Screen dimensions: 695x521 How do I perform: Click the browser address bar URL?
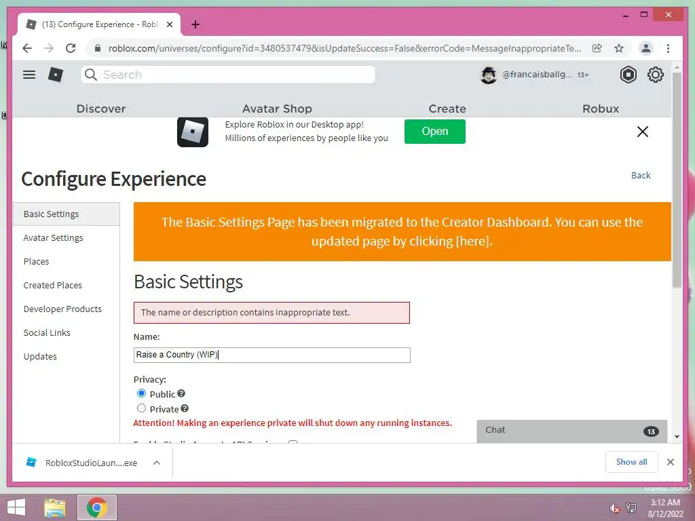tap(344, 48)
